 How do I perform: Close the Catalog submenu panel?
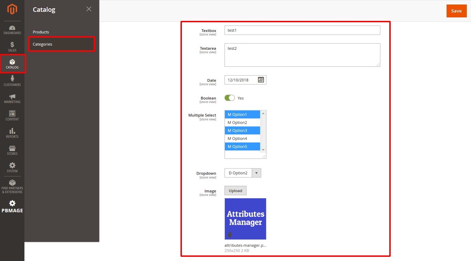(89, 9)
